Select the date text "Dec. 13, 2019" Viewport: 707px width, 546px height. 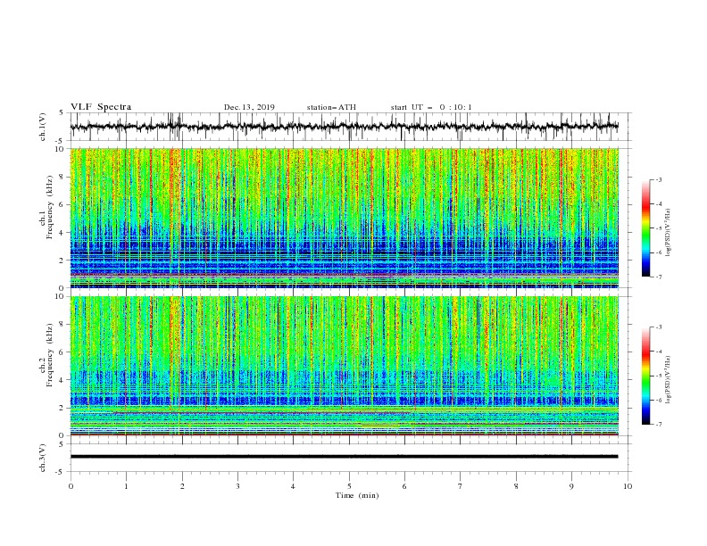point(249,107)
